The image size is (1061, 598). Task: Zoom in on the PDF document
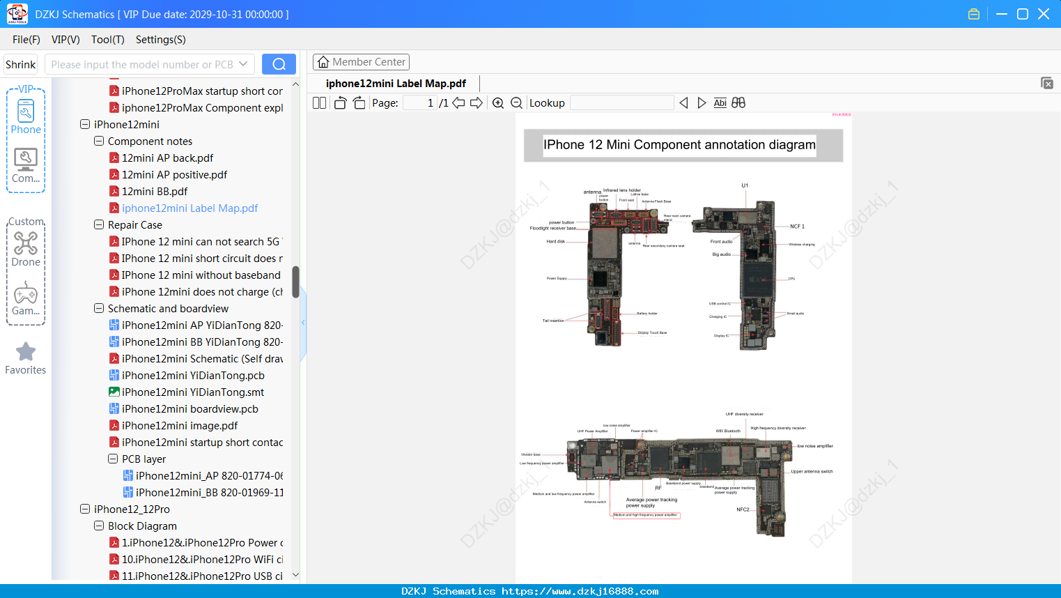click(x=498, y=102)
